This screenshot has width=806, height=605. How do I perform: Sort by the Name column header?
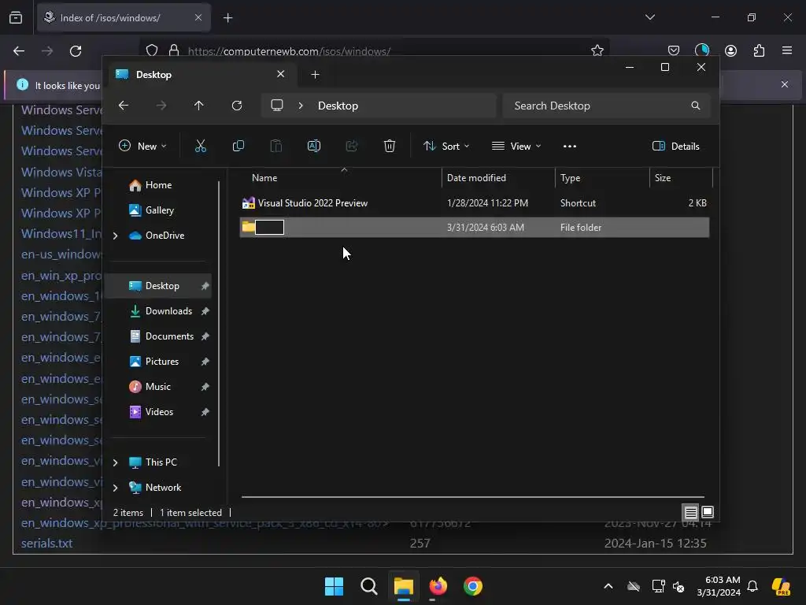point(341,178)
